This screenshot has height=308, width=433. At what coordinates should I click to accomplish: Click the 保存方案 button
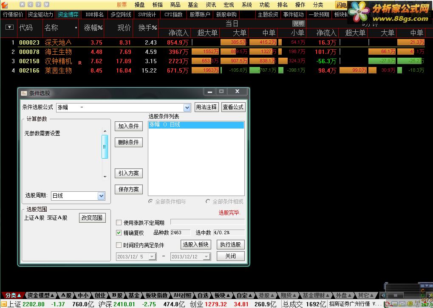[x=129, y=189]
